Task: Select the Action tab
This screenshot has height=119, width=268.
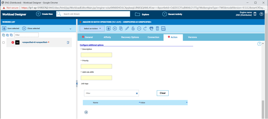Action: coord(173,37)
